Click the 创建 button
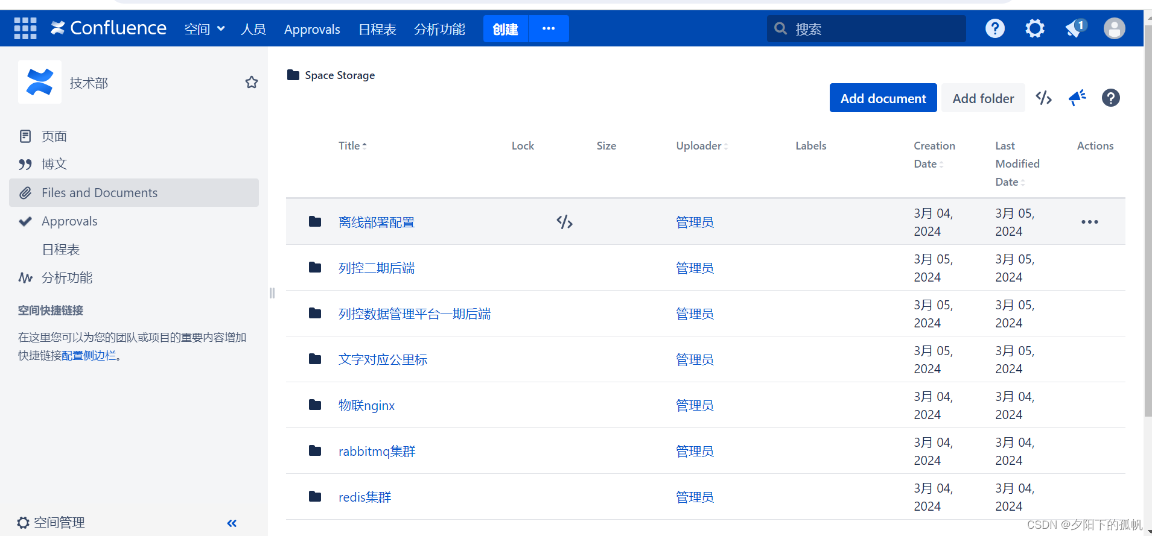The width and height of the screenshot is (1152, 536). pos(506,28)
